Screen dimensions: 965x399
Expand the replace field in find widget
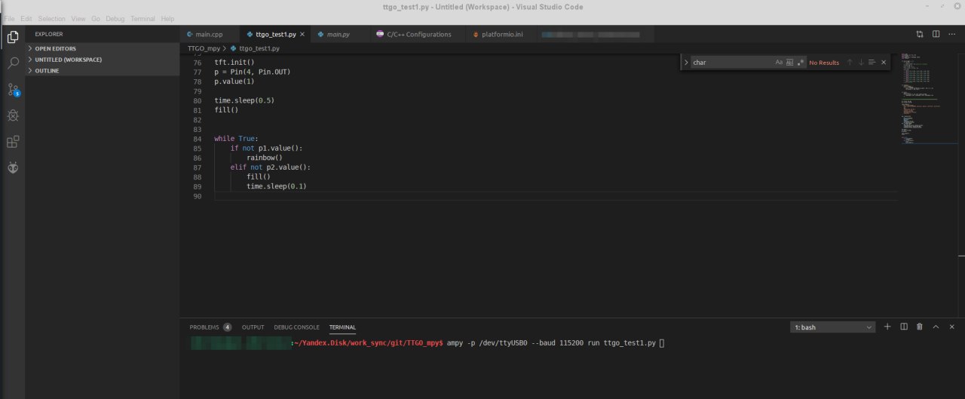(x=686, y=63)
